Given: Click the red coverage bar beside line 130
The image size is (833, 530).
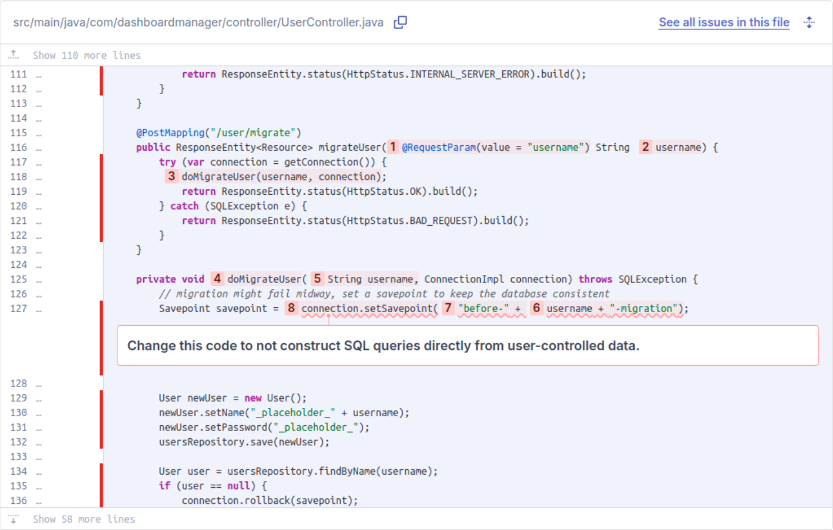Looking at the screenshot, I should 101,412.
